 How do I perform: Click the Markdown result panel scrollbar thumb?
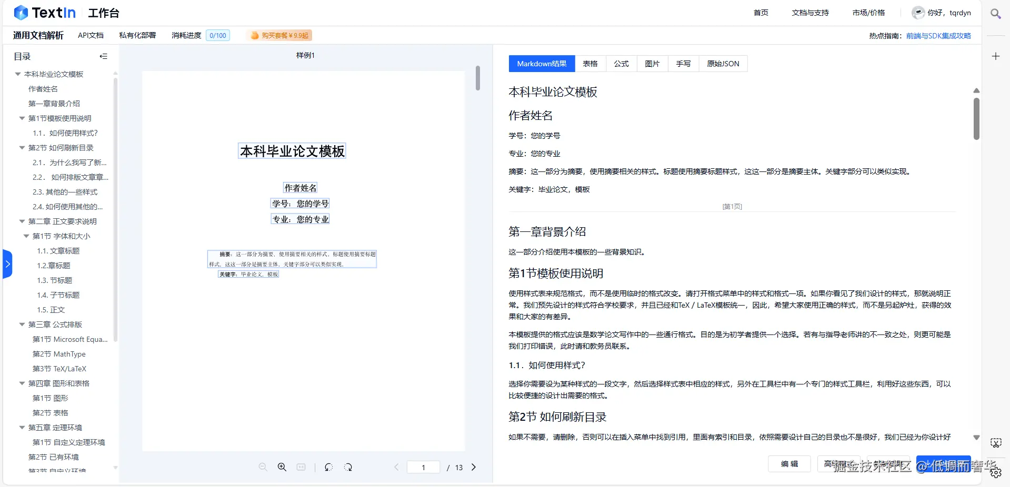coord(976,119)
